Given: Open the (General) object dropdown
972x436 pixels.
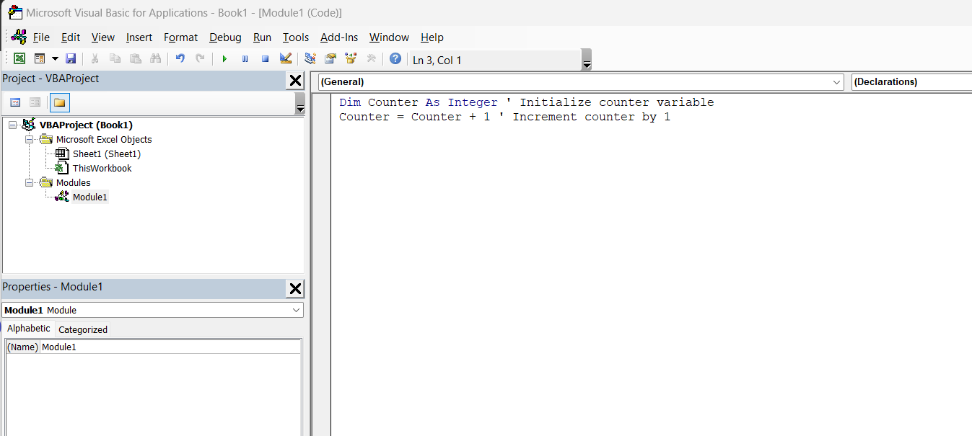Looking at the screenshot, I should (580, 82).
